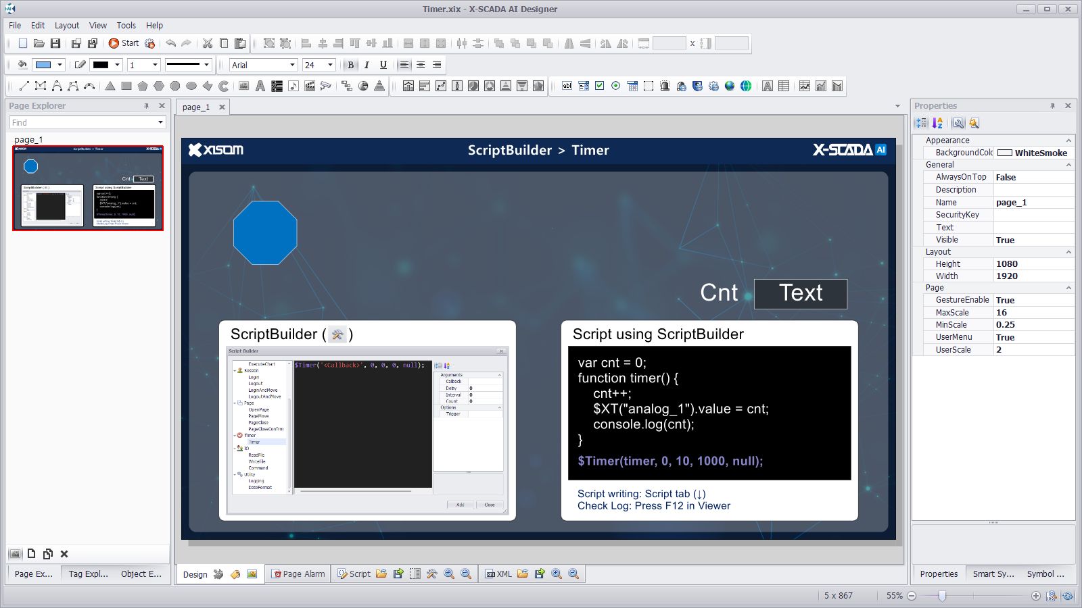The image size is (1082, 608).
Task: Insert a QR code object
Action: point(277,86)
